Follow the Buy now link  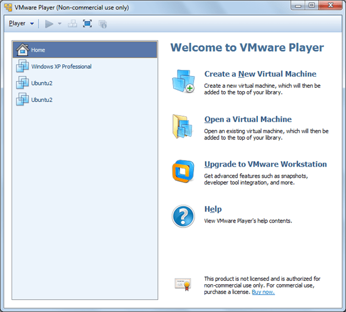coord(263,292)
